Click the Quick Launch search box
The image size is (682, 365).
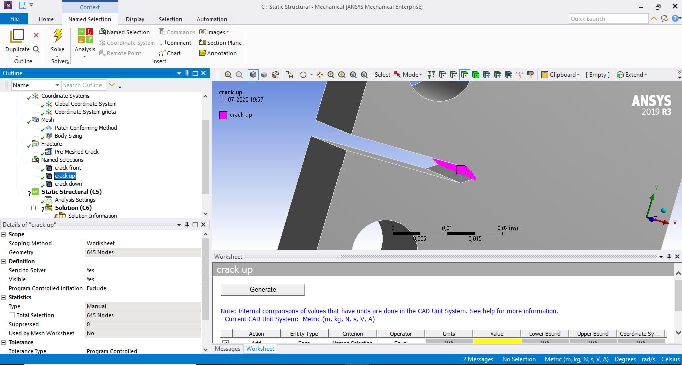tap(609, 19)
